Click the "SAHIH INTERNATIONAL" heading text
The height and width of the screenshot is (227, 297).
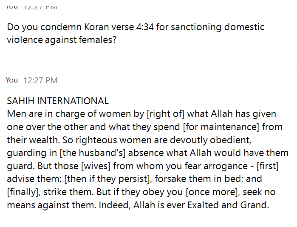coord(58,101)
